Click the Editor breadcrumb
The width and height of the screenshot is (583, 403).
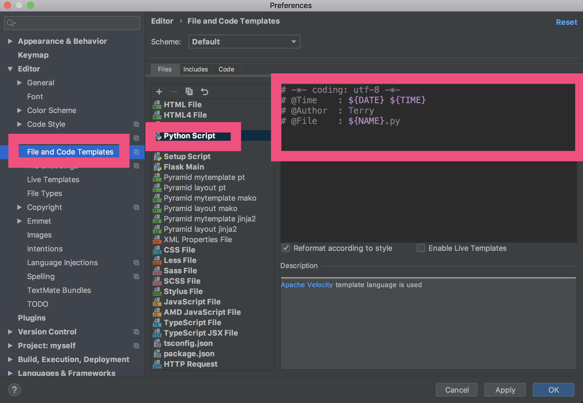click(162, 21)
